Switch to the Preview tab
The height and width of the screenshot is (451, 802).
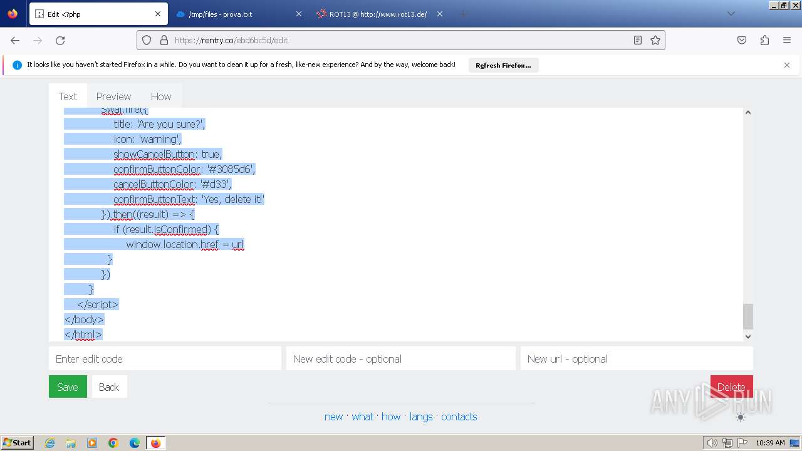(x=113, y=96)
